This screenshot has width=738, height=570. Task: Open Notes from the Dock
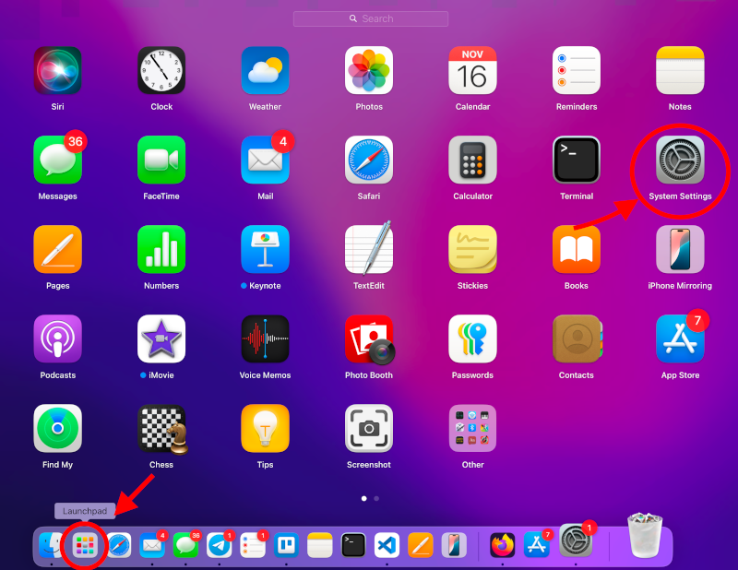tap(320, 545)
